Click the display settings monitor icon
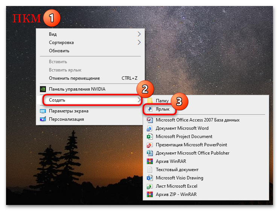This screenshot has height=211, width=279. point(43,111)
